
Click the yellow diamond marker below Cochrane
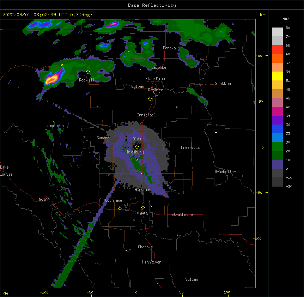coord(120,208)
